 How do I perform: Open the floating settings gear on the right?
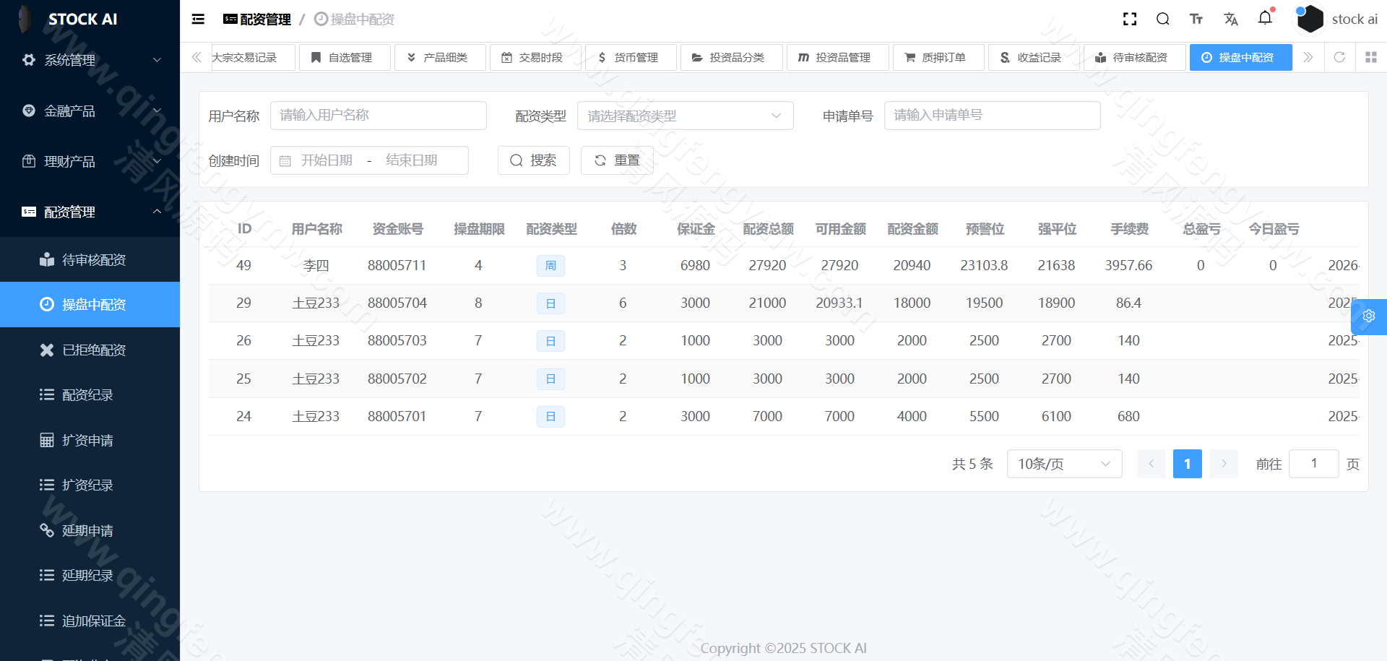(x=1369, y=316)
